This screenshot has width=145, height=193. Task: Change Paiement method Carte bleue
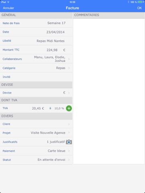(x=36, y=151)
